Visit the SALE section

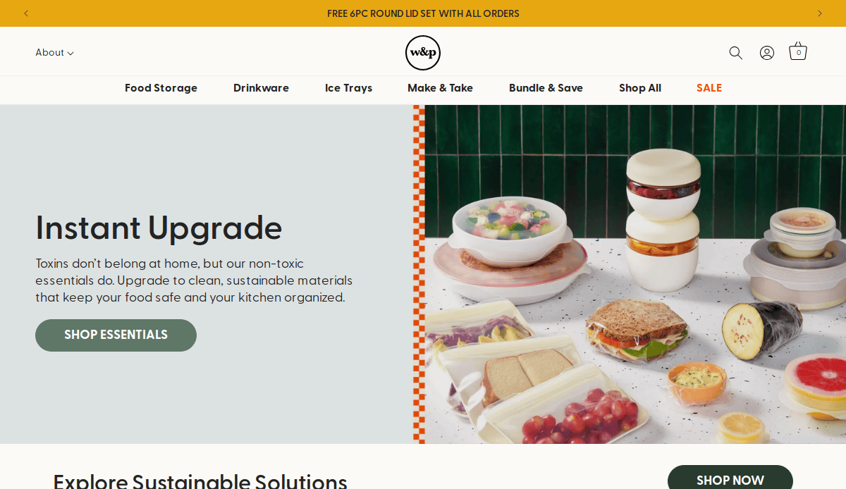point(709,88)
